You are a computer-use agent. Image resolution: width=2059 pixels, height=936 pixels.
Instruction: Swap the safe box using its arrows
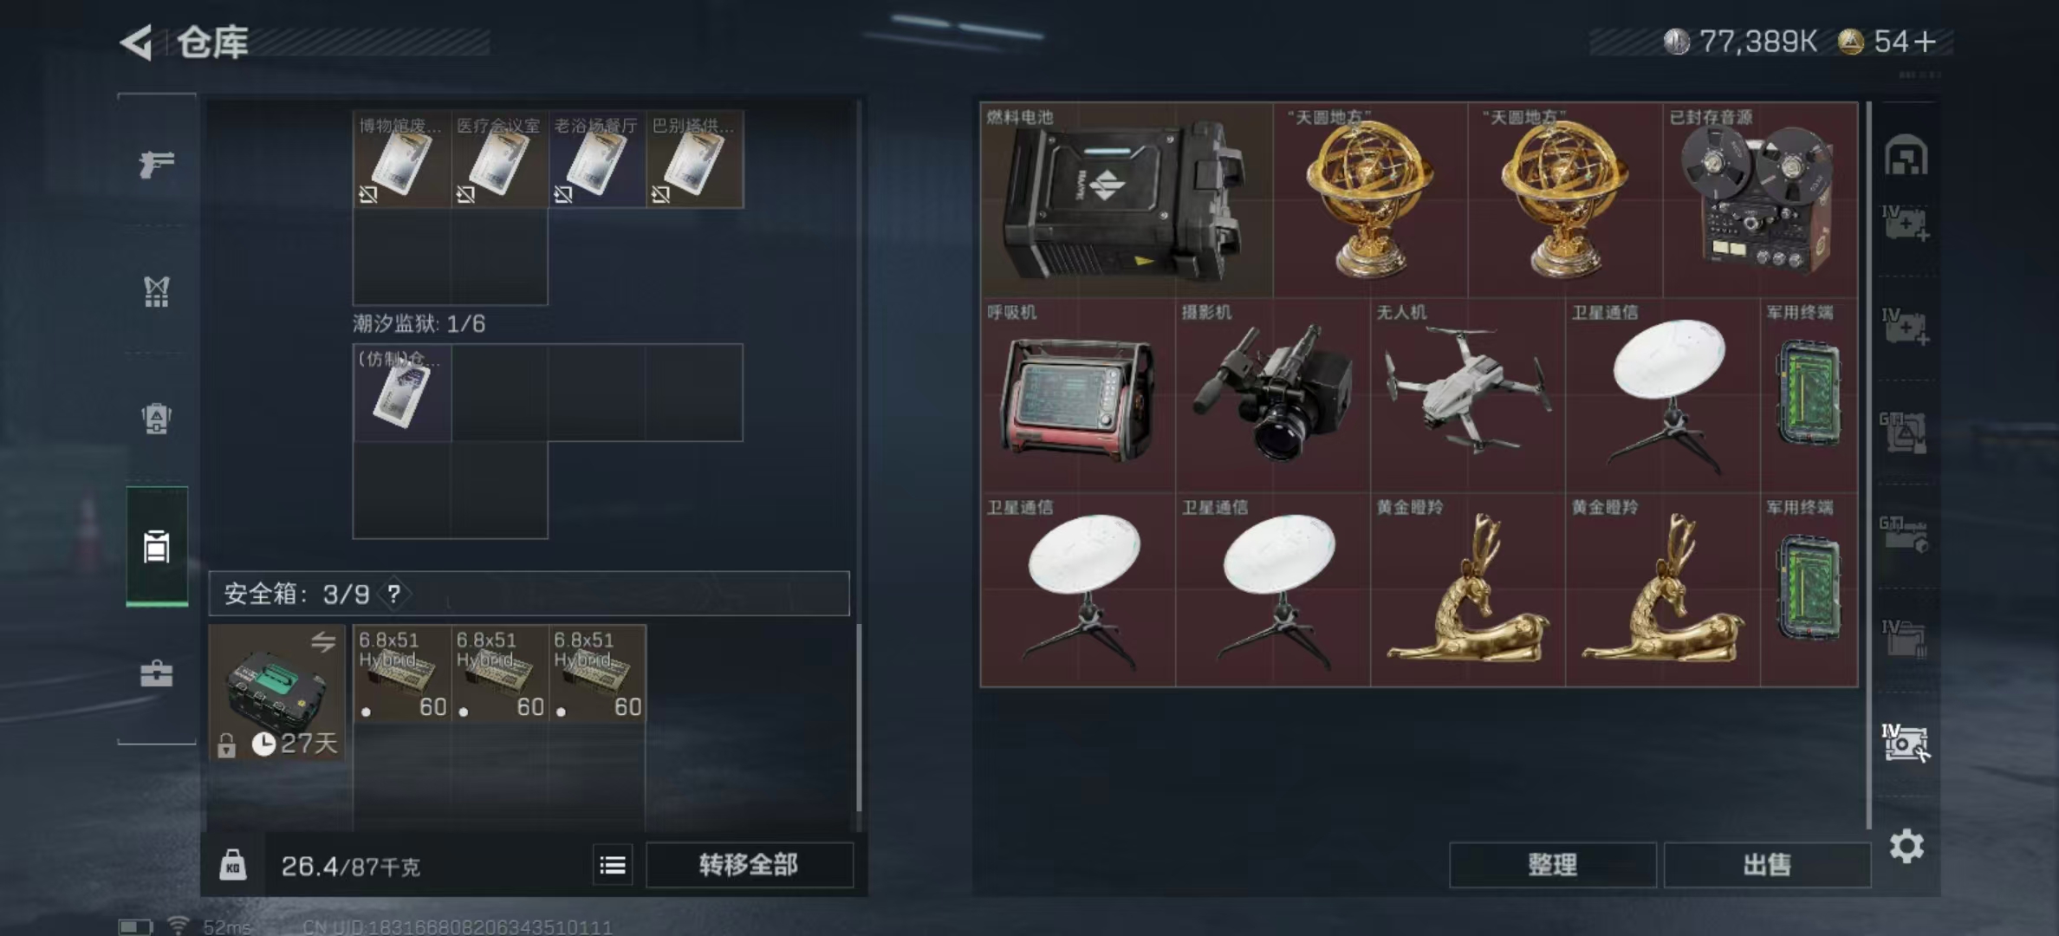[x=323, y=641]
